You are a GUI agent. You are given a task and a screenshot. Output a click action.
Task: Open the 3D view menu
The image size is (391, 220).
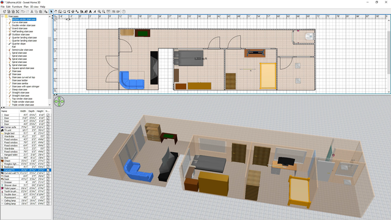34,7
